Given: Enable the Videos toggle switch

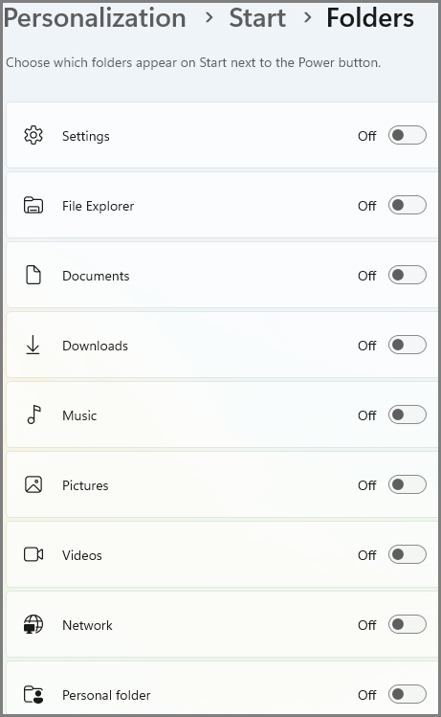Looking at the screenshot, I should (x=408, y=554).
